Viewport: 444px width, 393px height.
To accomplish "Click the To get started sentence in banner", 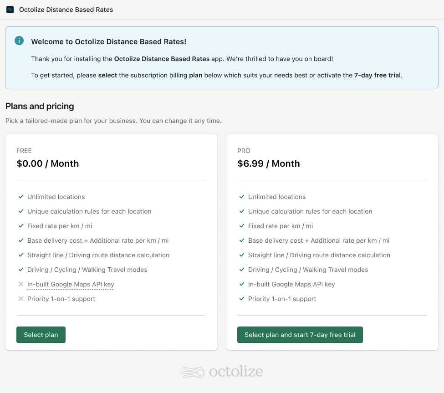I will (217, 75).
